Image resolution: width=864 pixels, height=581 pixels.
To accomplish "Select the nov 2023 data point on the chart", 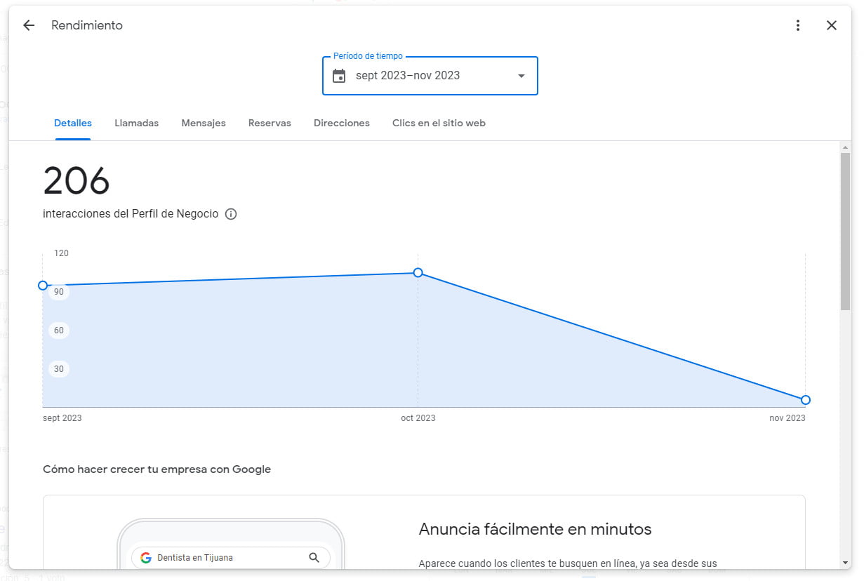I will [805, 399].
